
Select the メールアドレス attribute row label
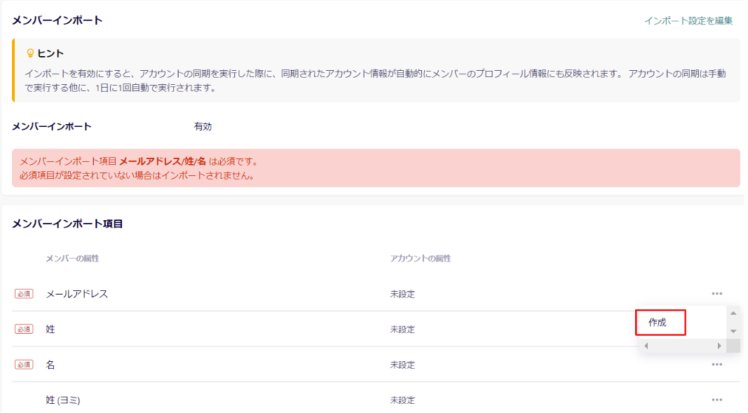point(76,294)
